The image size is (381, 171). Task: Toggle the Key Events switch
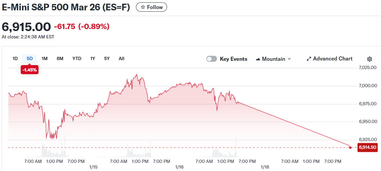pos(211,59)
